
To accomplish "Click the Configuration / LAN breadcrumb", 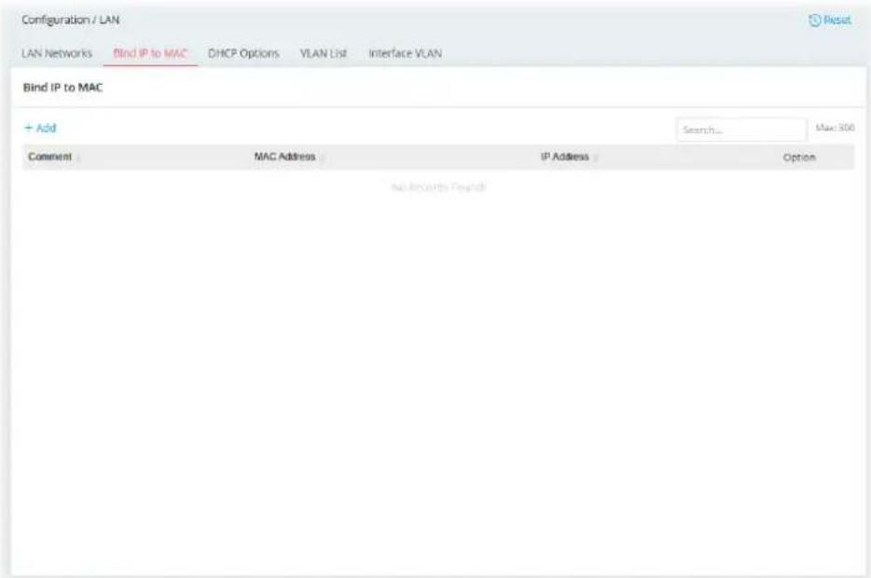I will pos(71,20).
